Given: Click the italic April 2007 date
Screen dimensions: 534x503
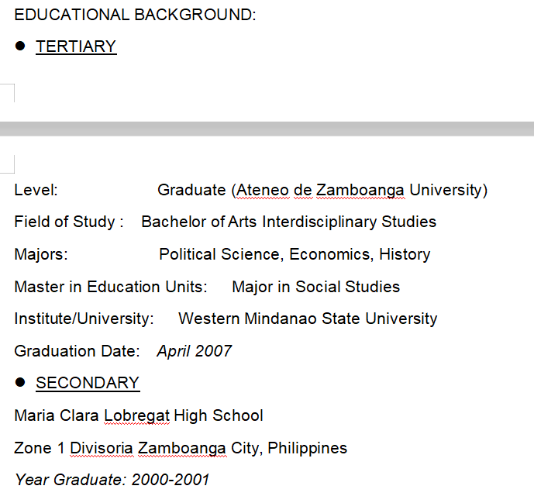Looking at the screenshot, I should 194,352.
